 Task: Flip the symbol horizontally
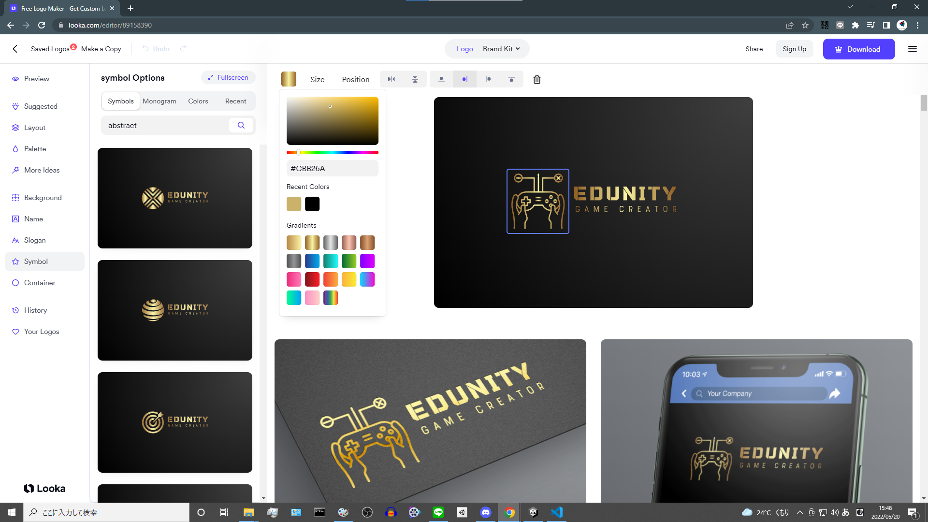391,79
